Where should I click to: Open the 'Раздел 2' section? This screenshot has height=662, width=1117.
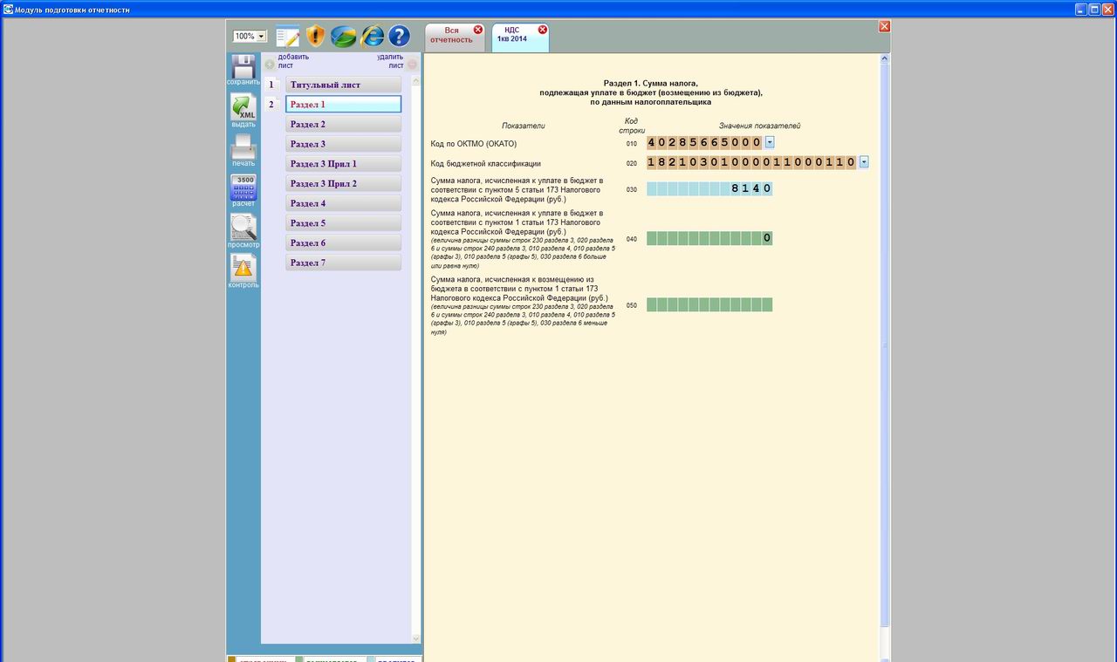pyautogui.click(x=344, y=125)
